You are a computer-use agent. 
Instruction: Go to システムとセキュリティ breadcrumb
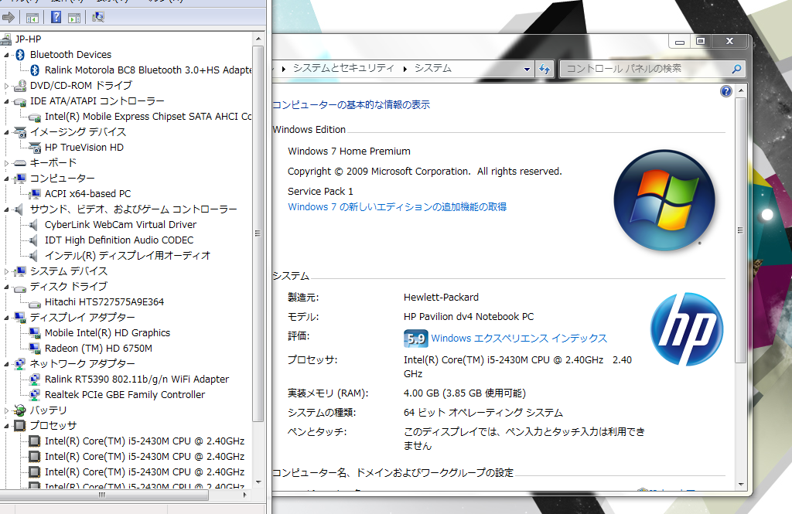343,68
